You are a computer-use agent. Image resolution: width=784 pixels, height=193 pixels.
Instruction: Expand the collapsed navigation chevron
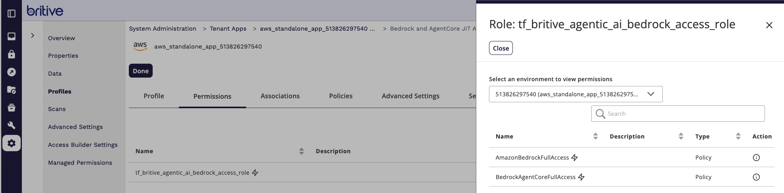tap(33, 35)
